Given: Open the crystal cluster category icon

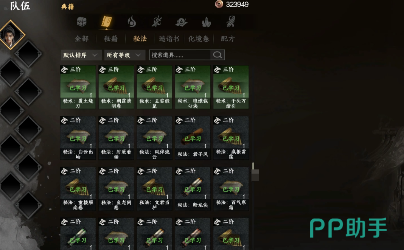Looking at the screenshot, I should tap(206, 22).
